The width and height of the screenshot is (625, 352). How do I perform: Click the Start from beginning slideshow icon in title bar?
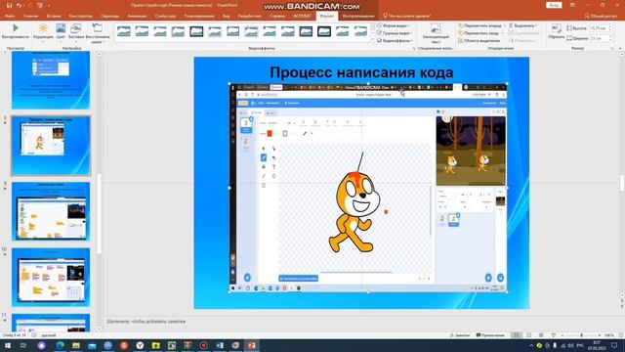point(39,5)
